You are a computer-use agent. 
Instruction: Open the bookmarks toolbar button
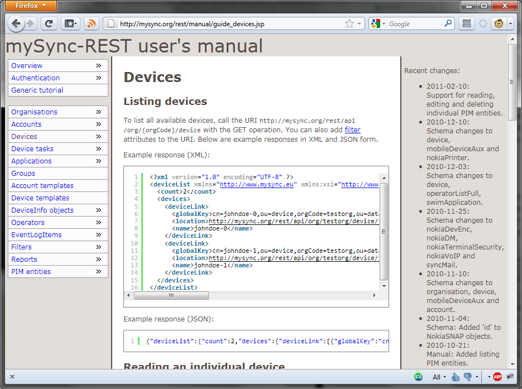click(x=70, y=23)
